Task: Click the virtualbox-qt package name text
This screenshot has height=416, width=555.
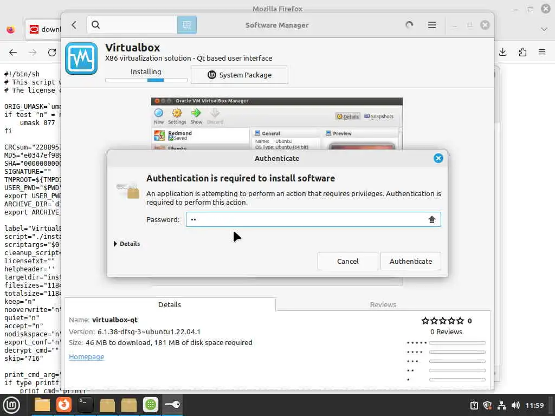Action: click(115, 320)
